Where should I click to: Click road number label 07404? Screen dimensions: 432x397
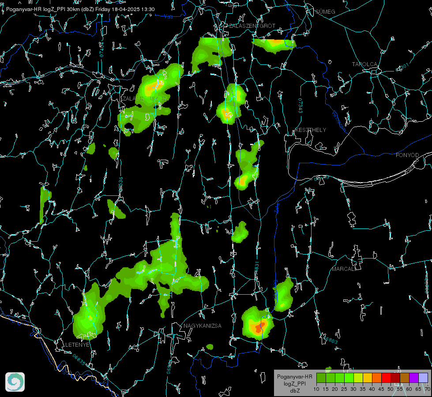pos(101,49)
